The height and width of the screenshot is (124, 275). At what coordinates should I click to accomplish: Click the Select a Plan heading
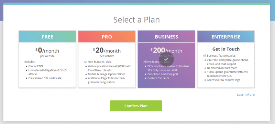click(136, 20)
